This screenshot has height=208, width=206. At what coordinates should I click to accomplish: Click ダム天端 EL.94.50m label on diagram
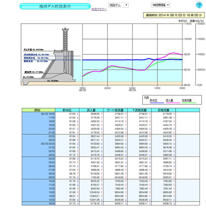33,50
